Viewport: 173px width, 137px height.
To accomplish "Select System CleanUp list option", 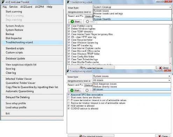I will click(132, 19).
